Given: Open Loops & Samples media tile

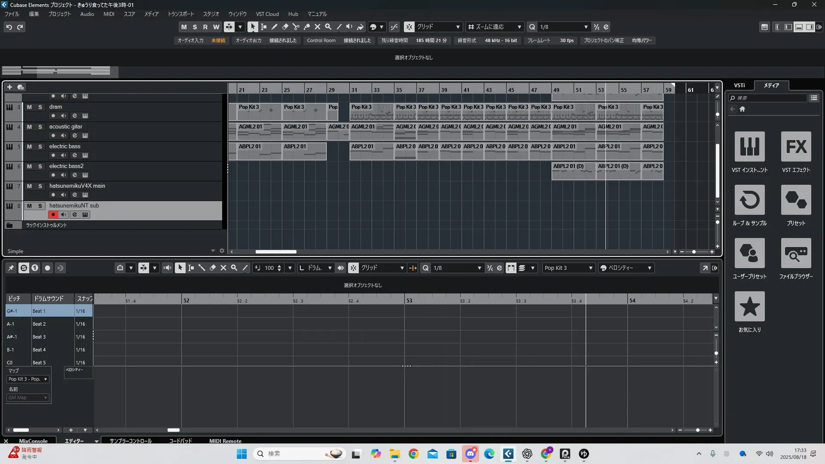Looking at the screenshot, I should click(x=749, y=200).
